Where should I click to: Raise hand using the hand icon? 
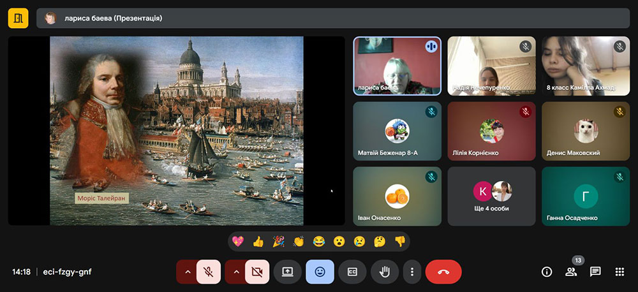pos(385,272)
